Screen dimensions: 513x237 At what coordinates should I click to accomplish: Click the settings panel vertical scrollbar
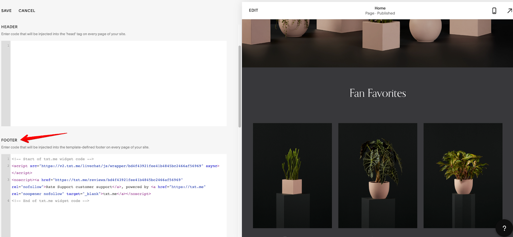pyautogui.click(x=240, y=86)
